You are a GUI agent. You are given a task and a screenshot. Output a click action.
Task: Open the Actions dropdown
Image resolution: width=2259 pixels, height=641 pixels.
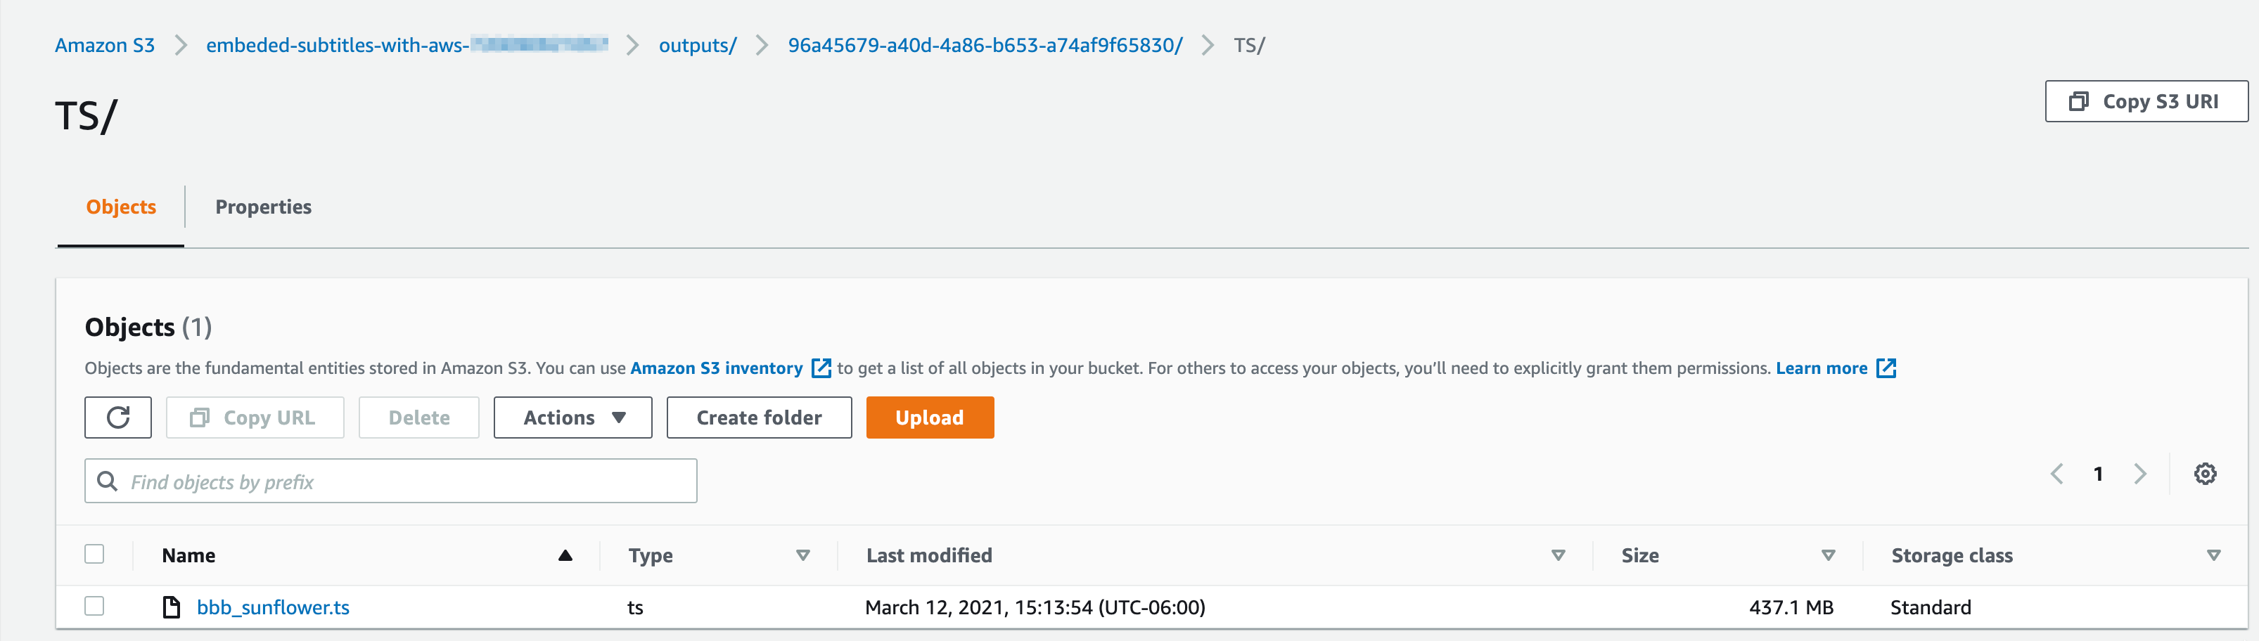click(572, 417)
